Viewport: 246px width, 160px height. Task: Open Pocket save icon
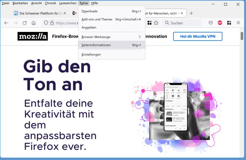click(211, 23)
